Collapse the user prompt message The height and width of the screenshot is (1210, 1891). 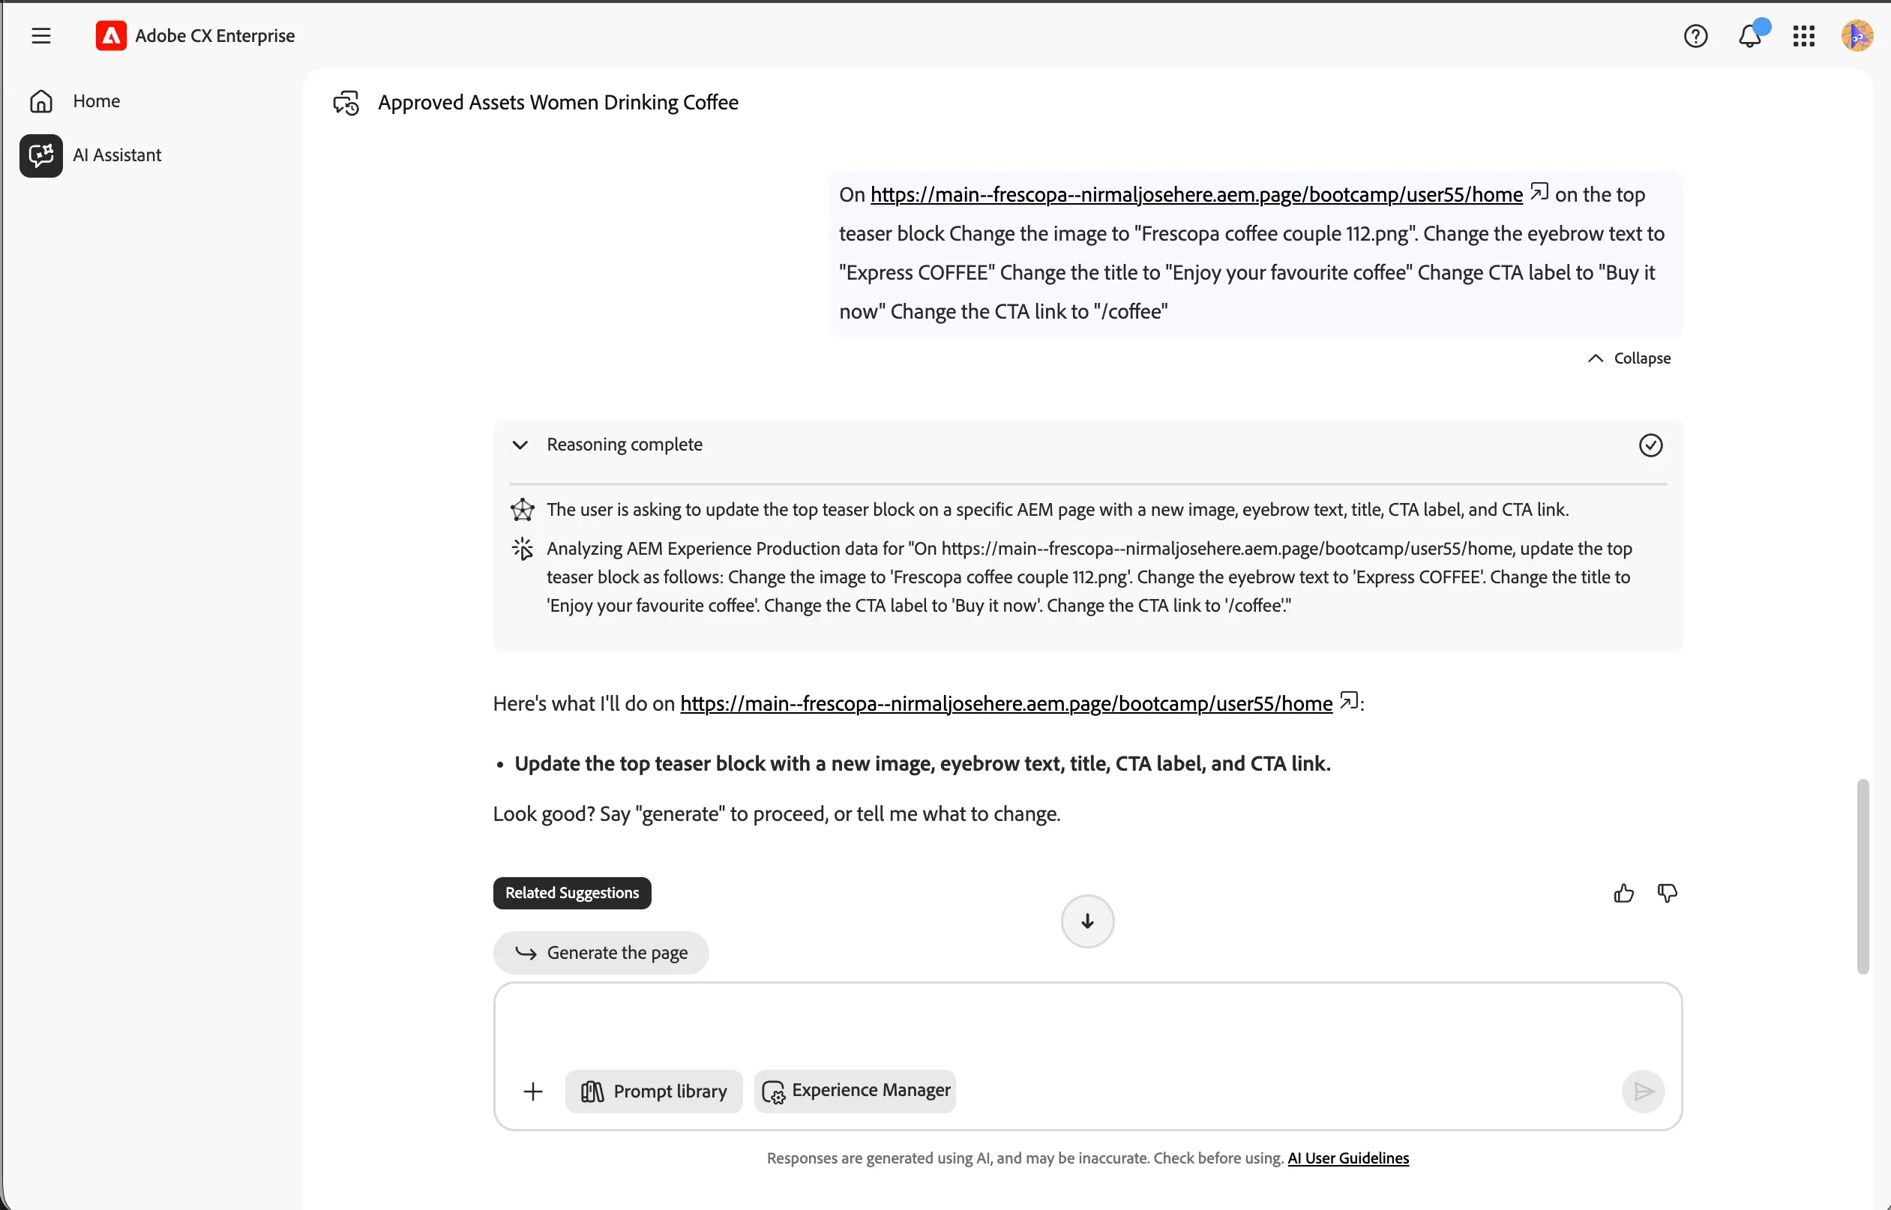pyautogui.click(x=1629, y=358)
